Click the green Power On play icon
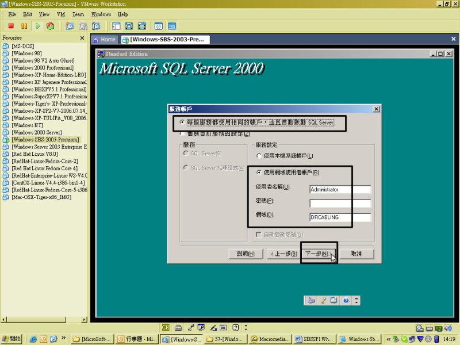This screenshot has height=345, width=460. click(x=37, y=26)
